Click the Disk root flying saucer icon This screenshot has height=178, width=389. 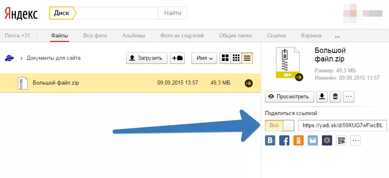click(9, 58)
